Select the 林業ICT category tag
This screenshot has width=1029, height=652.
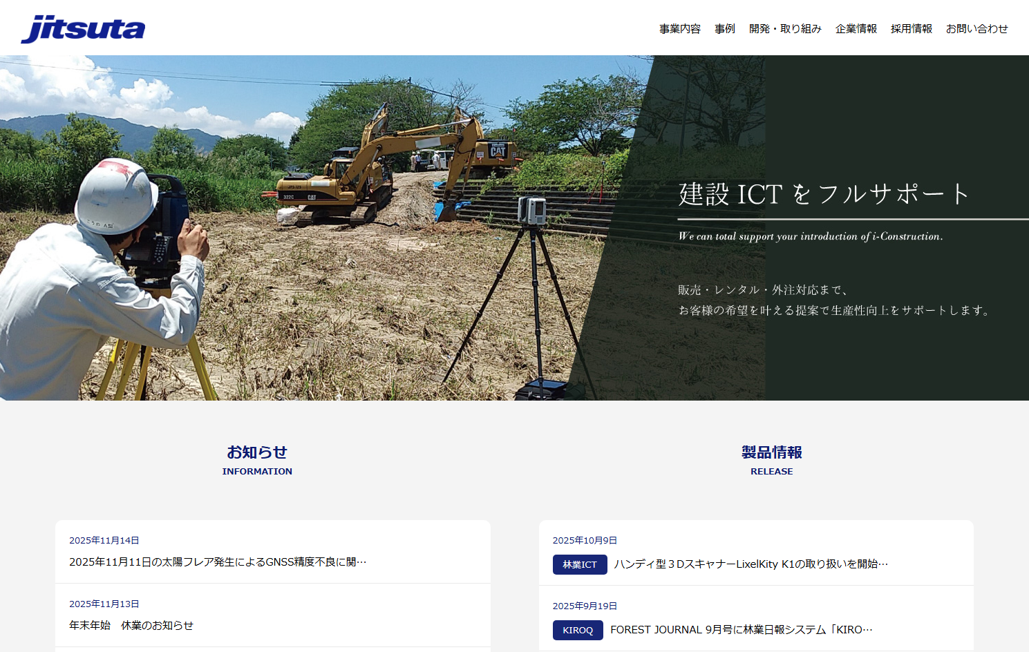[580, 564]
